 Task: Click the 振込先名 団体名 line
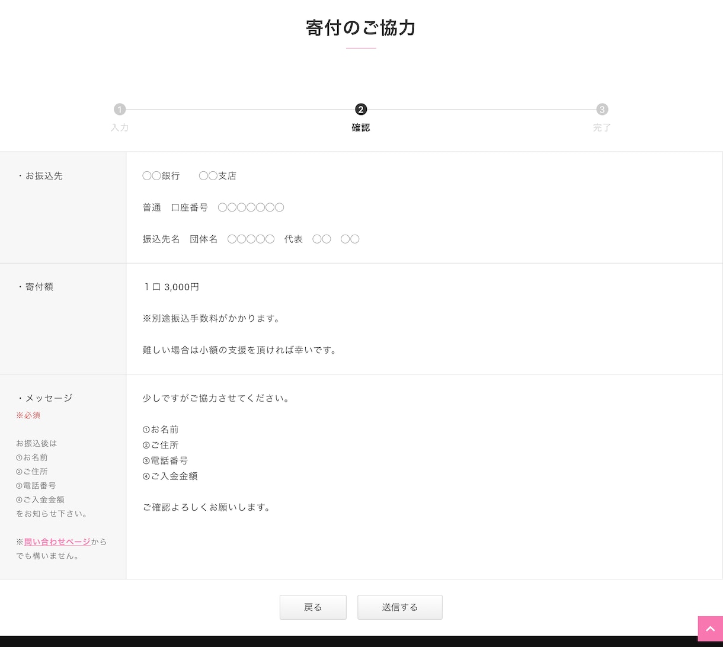click(x=251, y=239)
